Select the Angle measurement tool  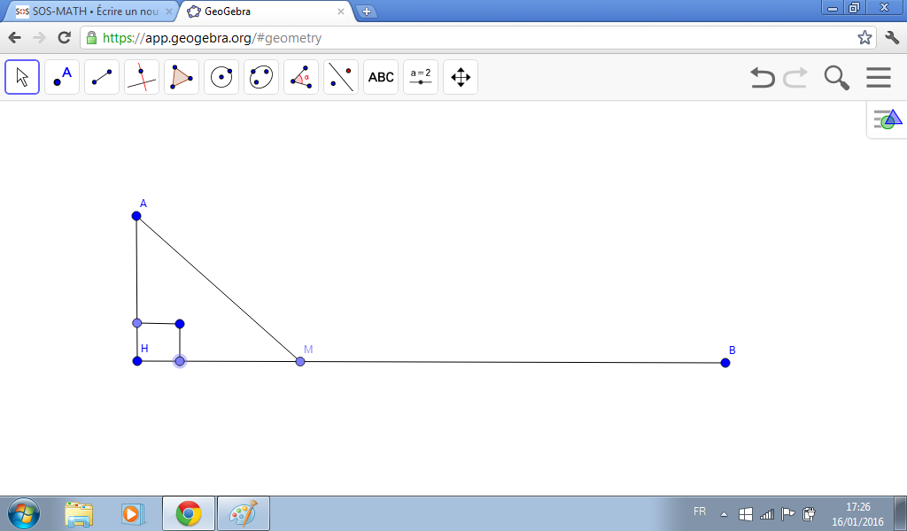tap(301, 77)
